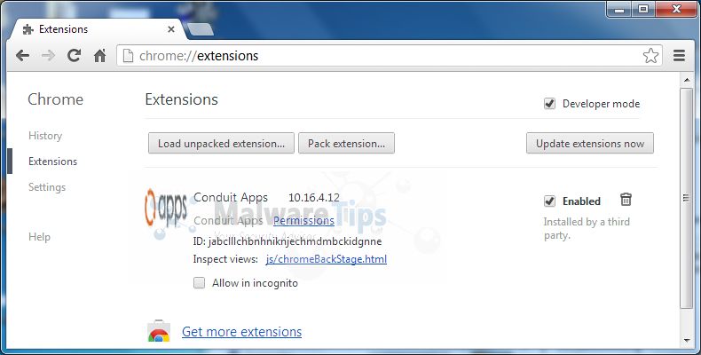Open a new tab
Image resolution: width=701 pixels, height=355 pixels.
(x=199, y=29)
